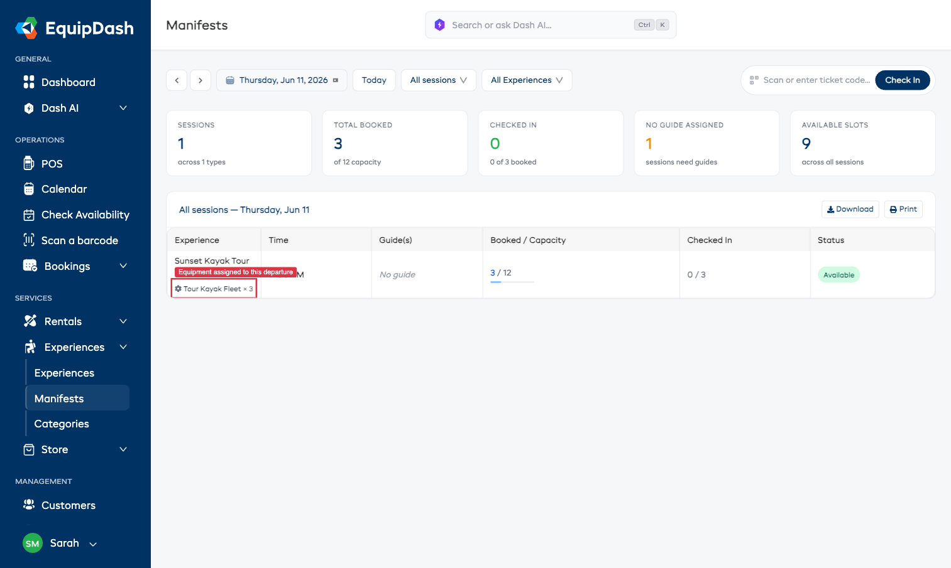Click the All sessions — Thursday, Jun 11 heading
This screenshot has width=951, height=568.
tap(245, 210)
